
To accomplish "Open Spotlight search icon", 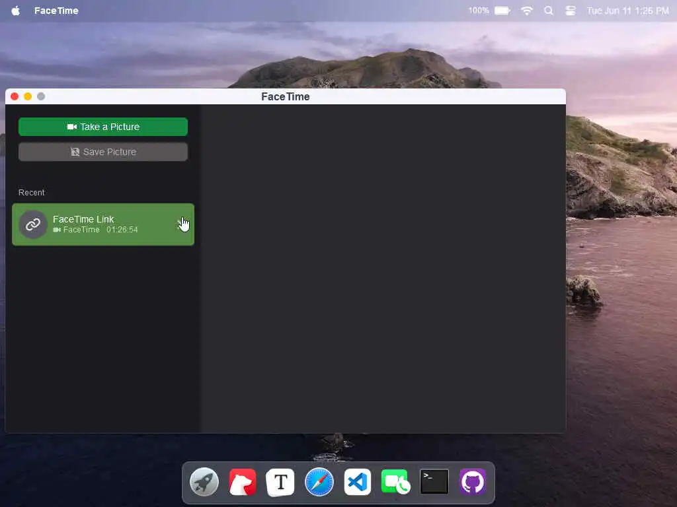I will click(x=548, y=11).
